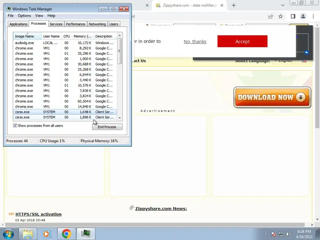Switch to the Users tab

[113, 24]
